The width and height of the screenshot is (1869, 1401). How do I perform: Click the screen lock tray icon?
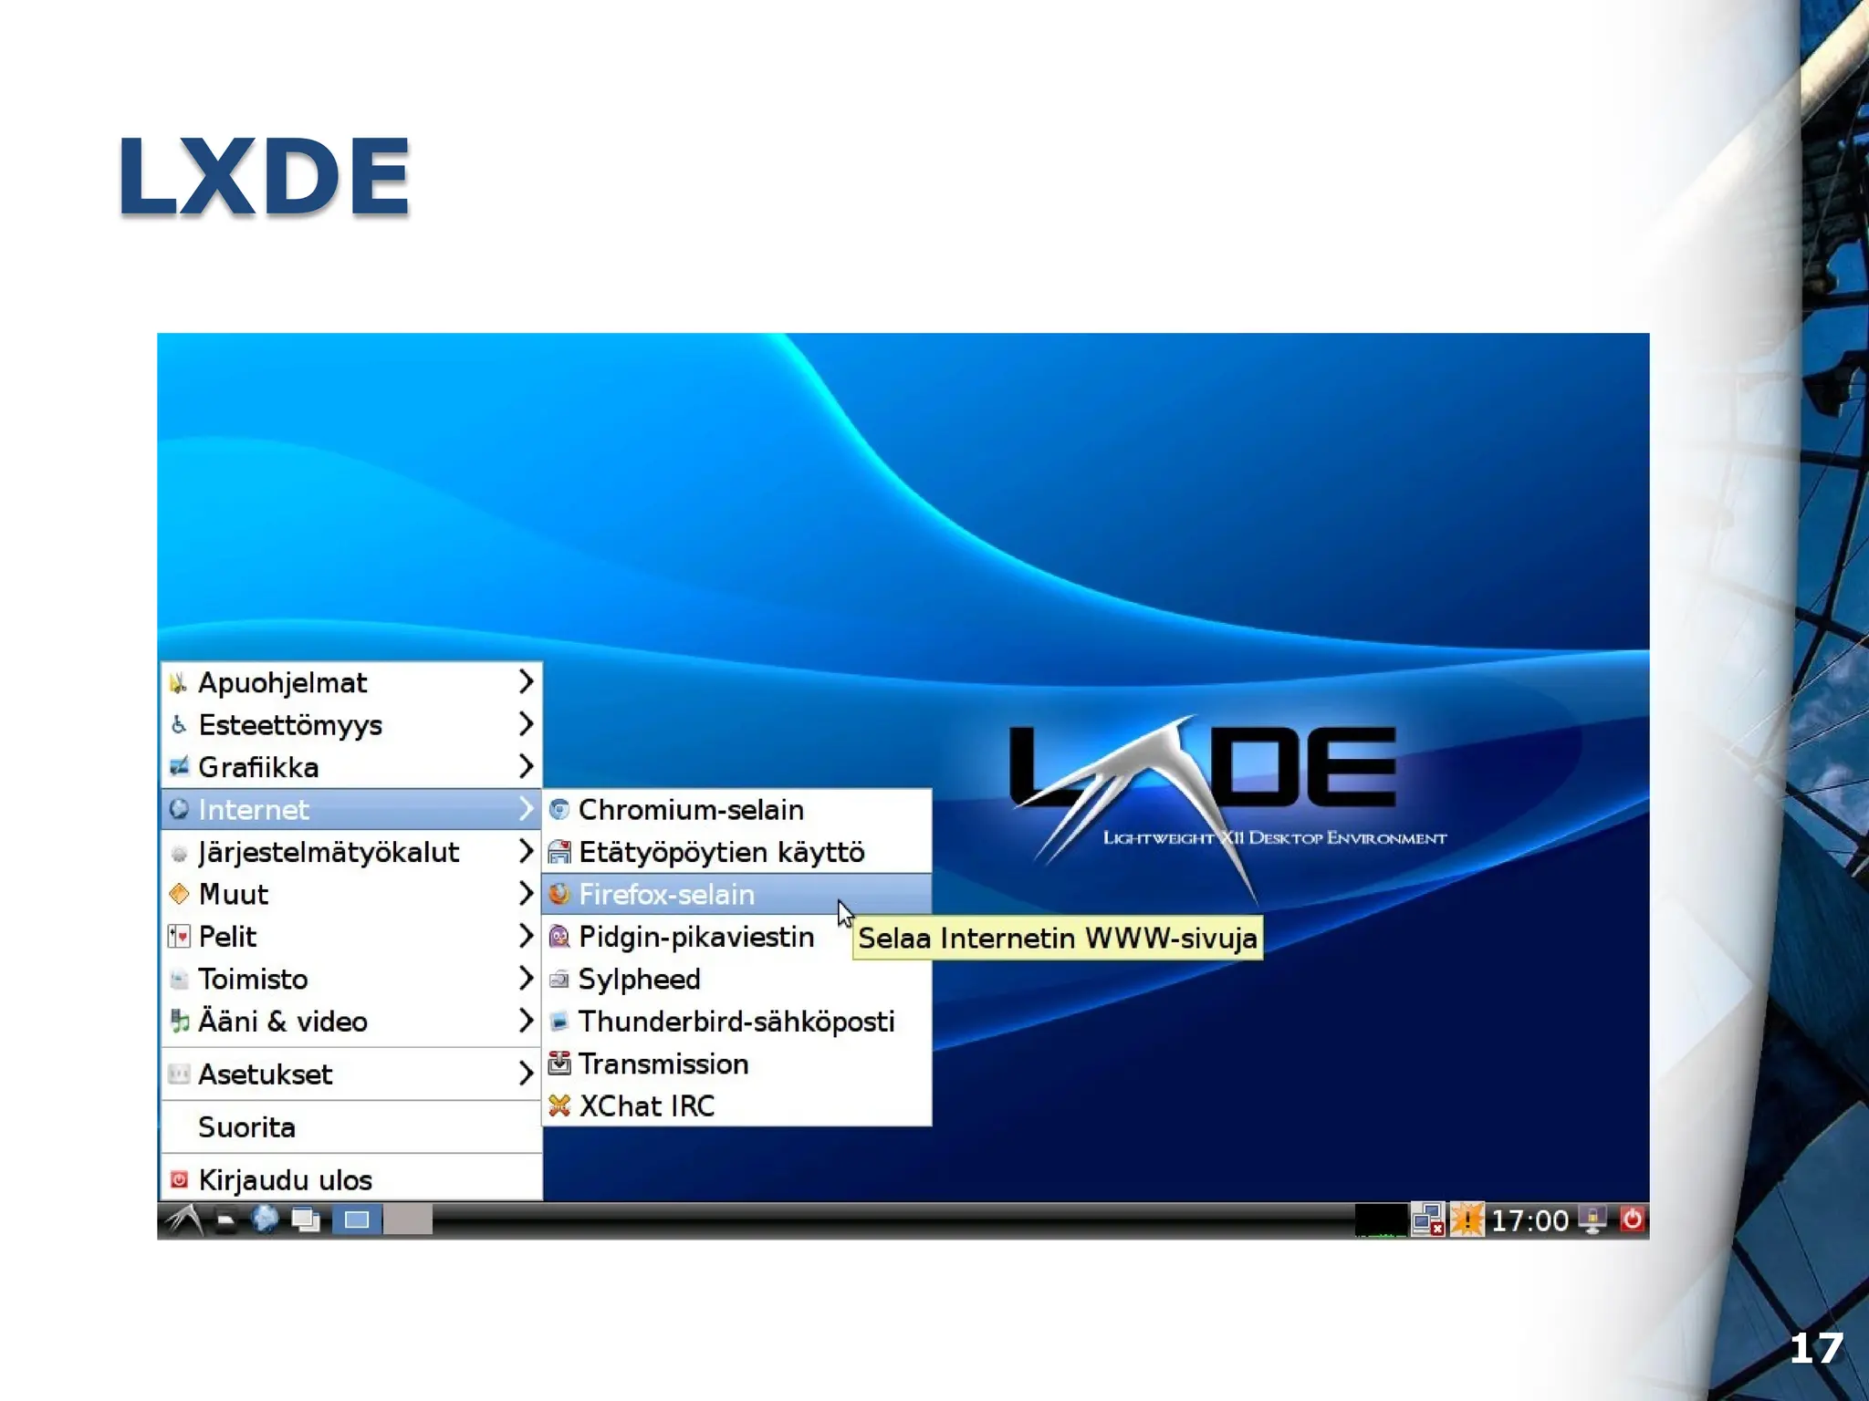(x=1593, y=1219)
